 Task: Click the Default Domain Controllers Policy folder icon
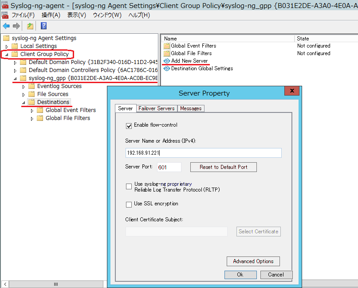pos(23,70)
